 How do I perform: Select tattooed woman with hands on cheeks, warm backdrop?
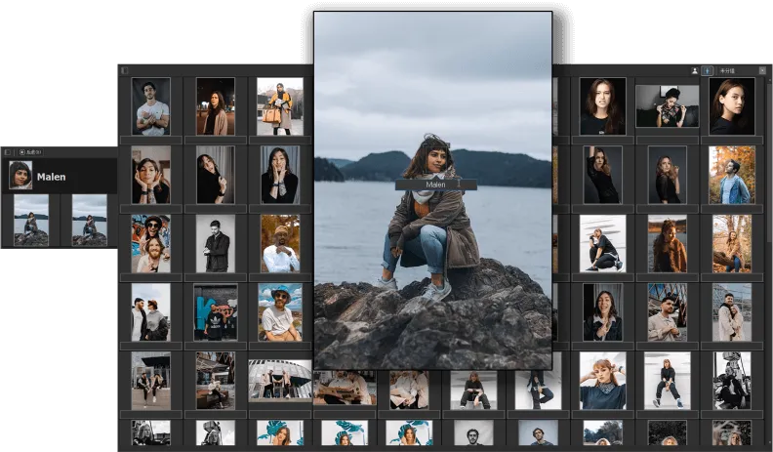(151, 175)
